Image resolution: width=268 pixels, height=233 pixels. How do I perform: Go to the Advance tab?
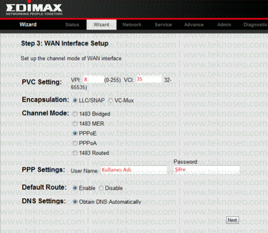click(x=194, y=25)
